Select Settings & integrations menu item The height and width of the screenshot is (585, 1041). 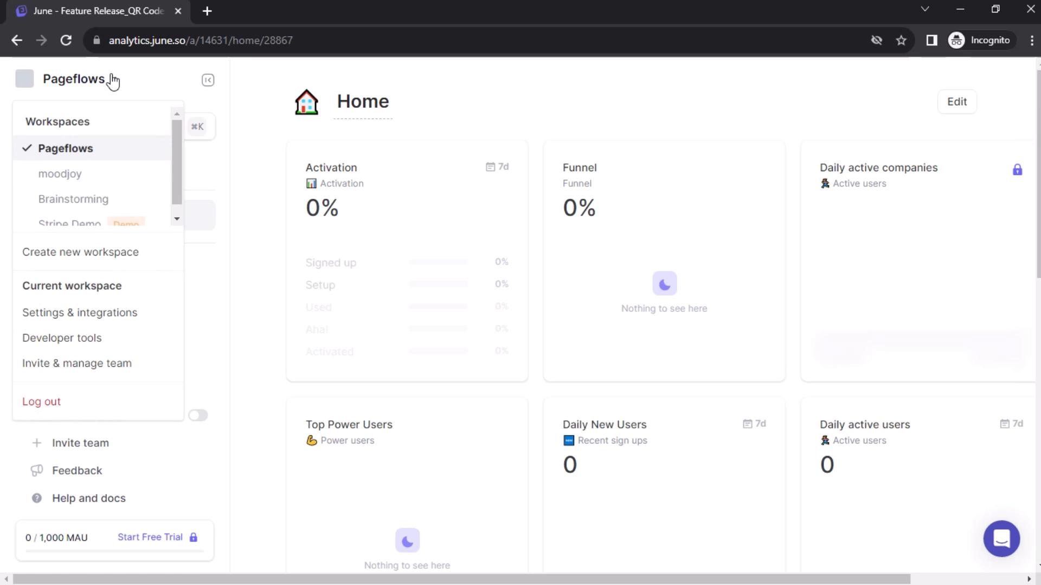pos(79,312)
